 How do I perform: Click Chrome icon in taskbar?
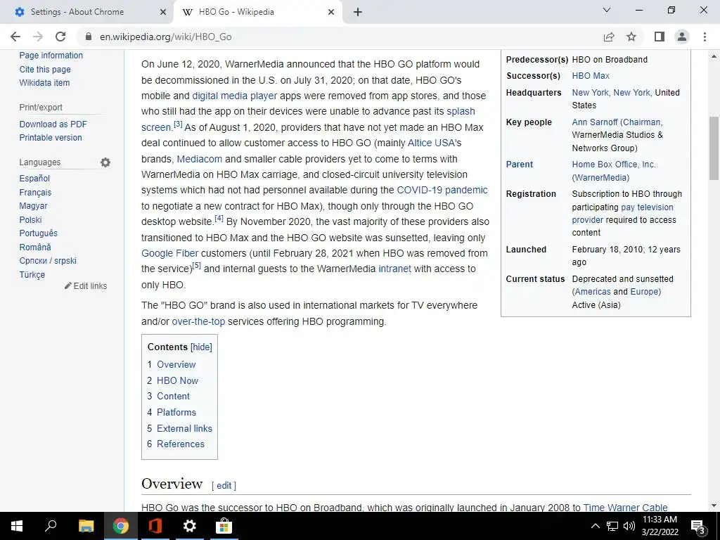pos(121,526)
